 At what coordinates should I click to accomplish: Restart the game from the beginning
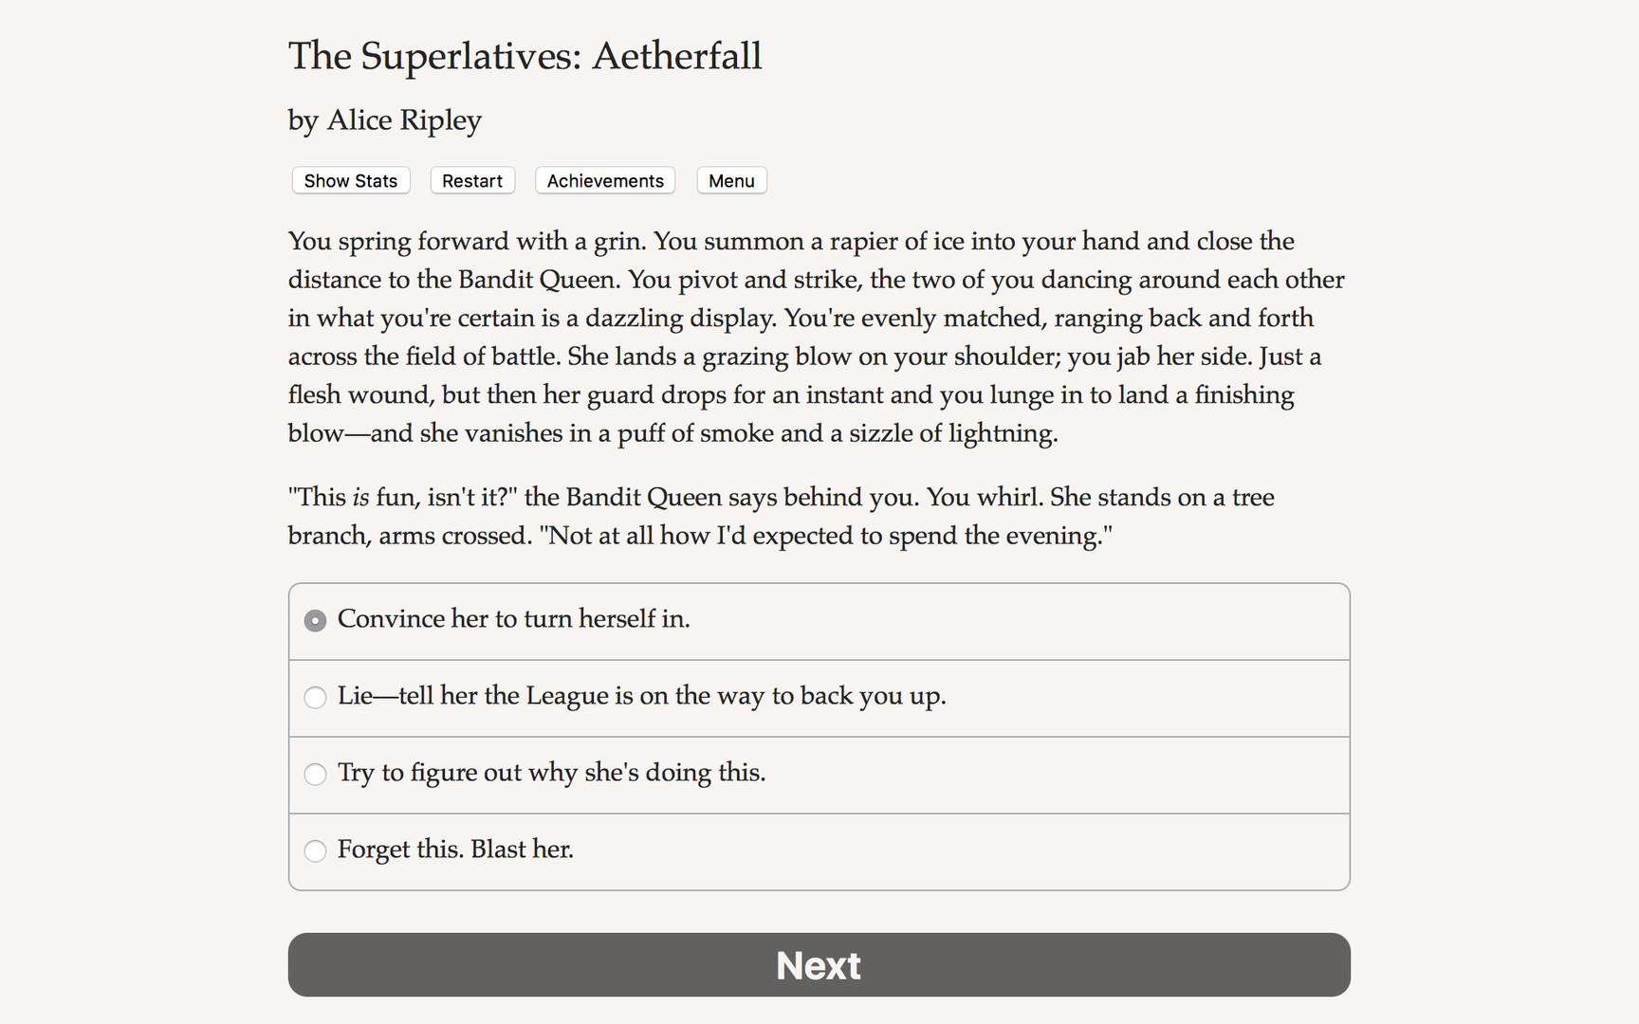click(x=471, y=180)
